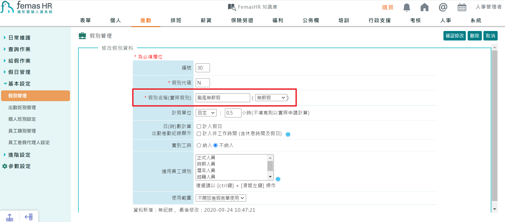Open the 福利 menu
The width and height of the screenshot is (505, 222).
[x=278, y=20]
